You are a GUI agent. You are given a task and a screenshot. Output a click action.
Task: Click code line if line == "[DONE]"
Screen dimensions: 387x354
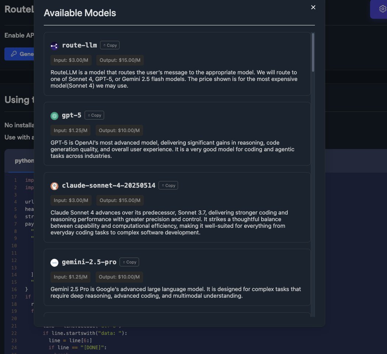click(78, 348)
